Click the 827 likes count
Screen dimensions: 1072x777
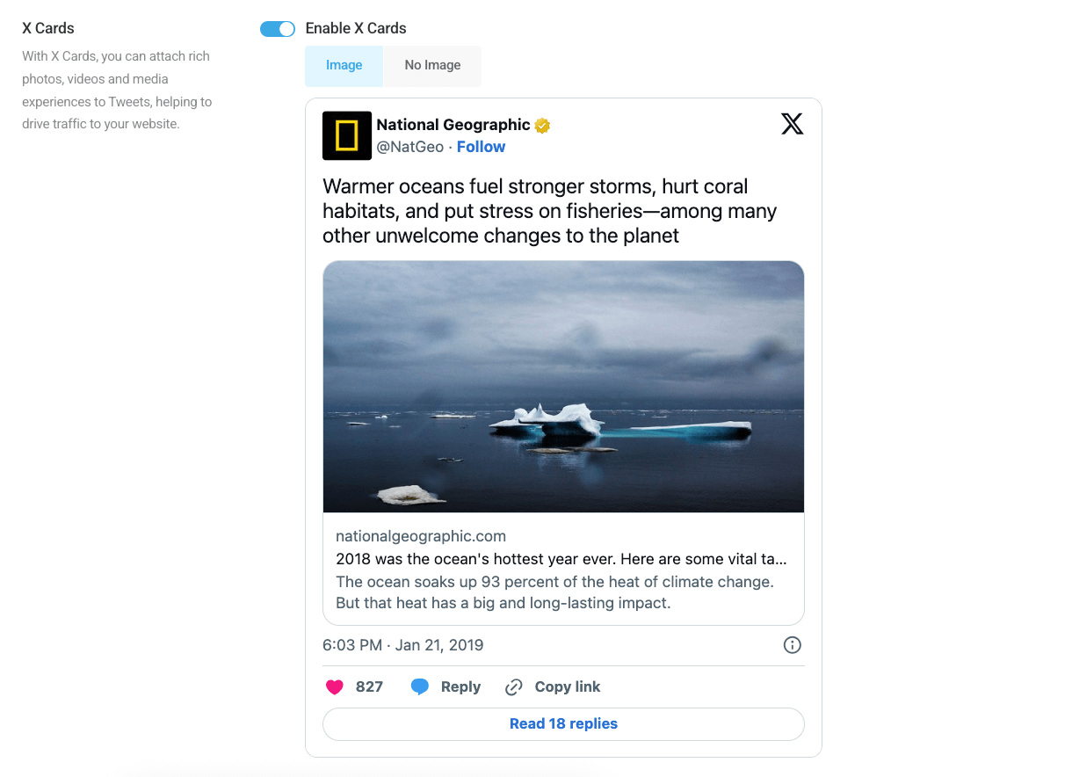tap(369, 687)
